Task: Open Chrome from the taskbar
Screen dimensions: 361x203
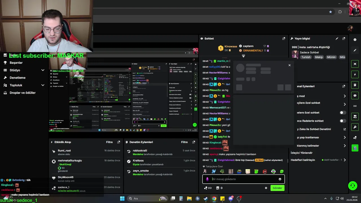Action: coord(214,198)
